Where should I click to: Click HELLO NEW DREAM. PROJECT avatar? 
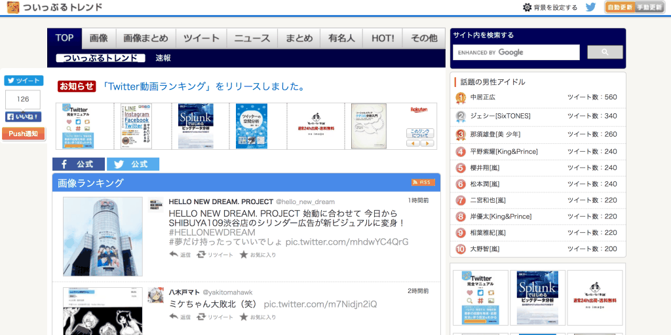(156, 205)
